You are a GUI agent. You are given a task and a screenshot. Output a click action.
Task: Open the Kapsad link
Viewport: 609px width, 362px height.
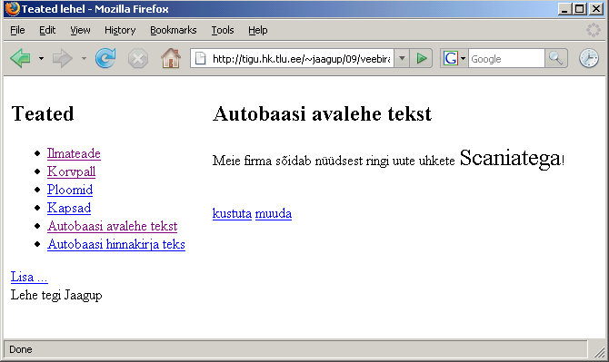click(69, 208)
